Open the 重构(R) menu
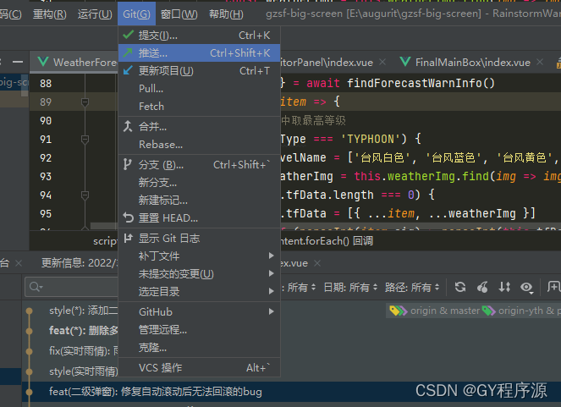Viewport: 561px width, 407px height. [x=50, y=14]
